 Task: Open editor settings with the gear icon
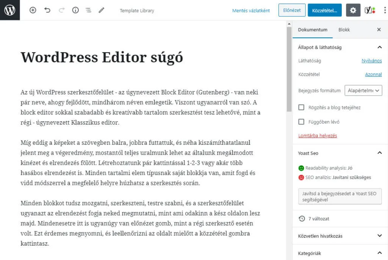353,10
